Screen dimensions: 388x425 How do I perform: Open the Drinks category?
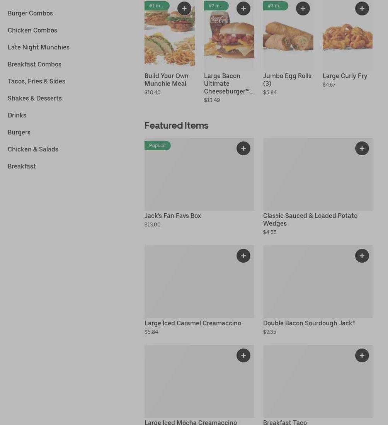[17, 115]
